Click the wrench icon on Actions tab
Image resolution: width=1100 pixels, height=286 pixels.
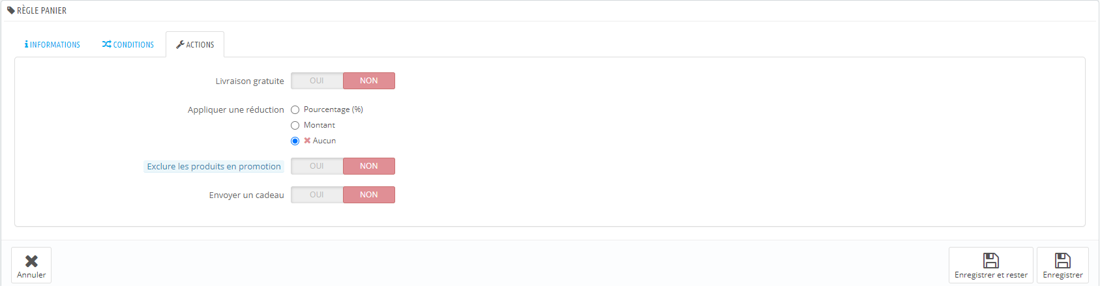[x=181, y=44]
